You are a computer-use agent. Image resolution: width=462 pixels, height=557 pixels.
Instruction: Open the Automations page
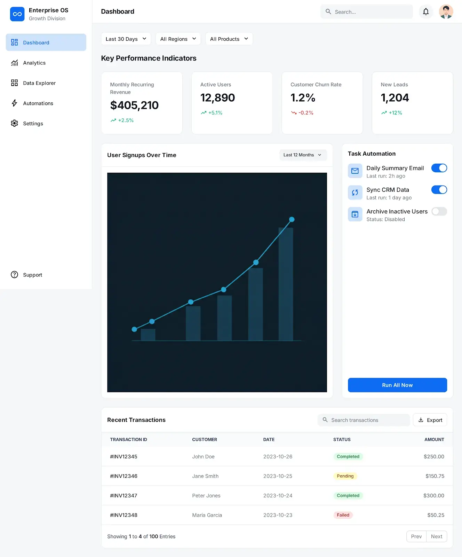click(x=46, y=103)
